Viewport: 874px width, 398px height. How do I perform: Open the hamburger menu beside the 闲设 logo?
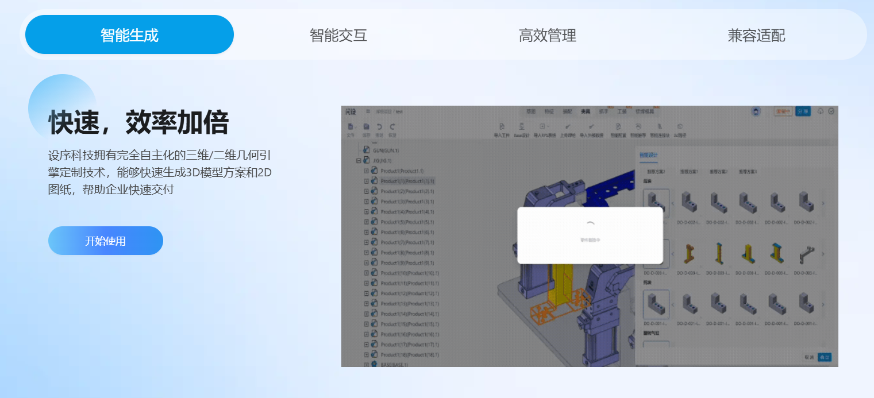[x=368, y=111]
